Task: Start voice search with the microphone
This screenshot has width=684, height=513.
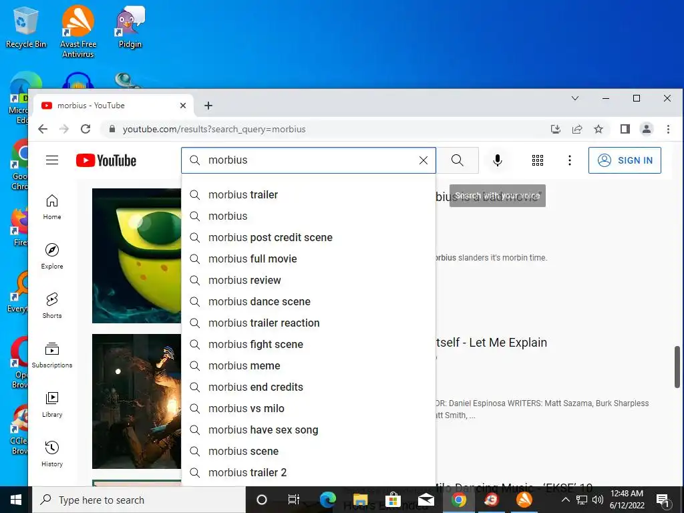Action: 497,160
